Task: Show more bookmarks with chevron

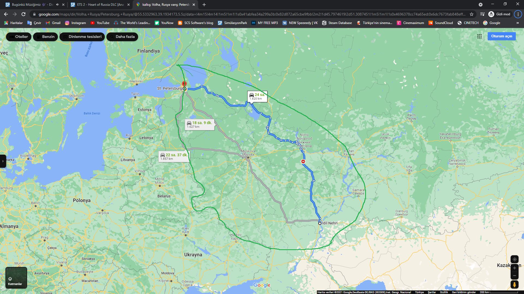Action: tap(517, 23)
